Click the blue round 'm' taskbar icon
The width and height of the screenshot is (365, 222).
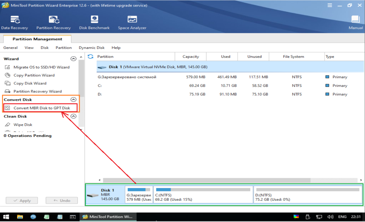tap(33, 217)
